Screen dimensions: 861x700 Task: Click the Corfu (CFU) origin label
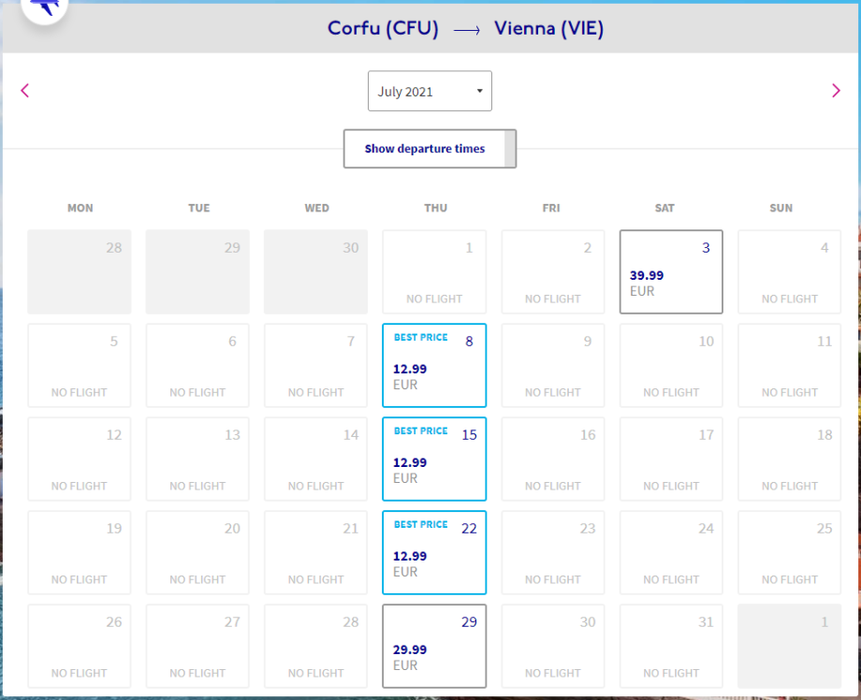383,29
